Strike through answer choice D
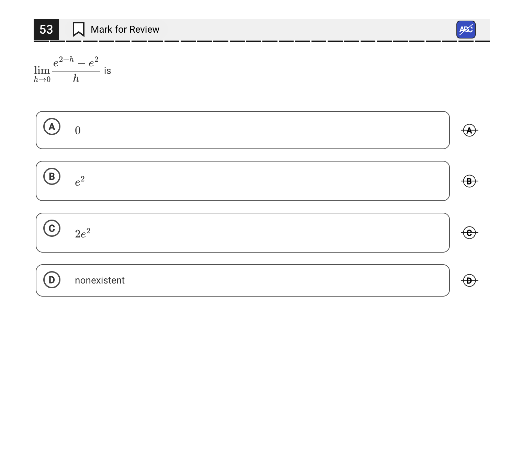 (469, 280)
